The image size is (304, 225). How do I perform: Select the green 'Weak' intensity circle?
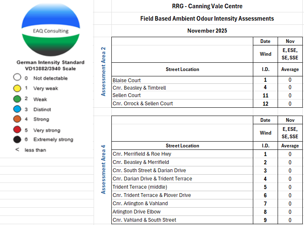point(17,99)
